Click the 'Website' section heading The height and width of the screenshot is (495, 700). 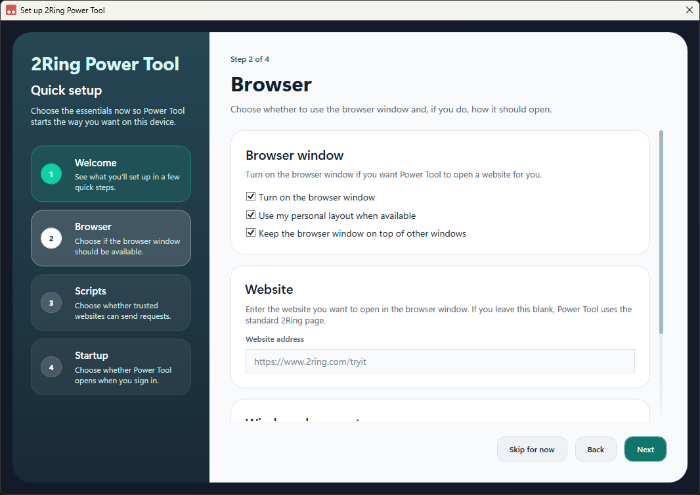click(269, 289)
